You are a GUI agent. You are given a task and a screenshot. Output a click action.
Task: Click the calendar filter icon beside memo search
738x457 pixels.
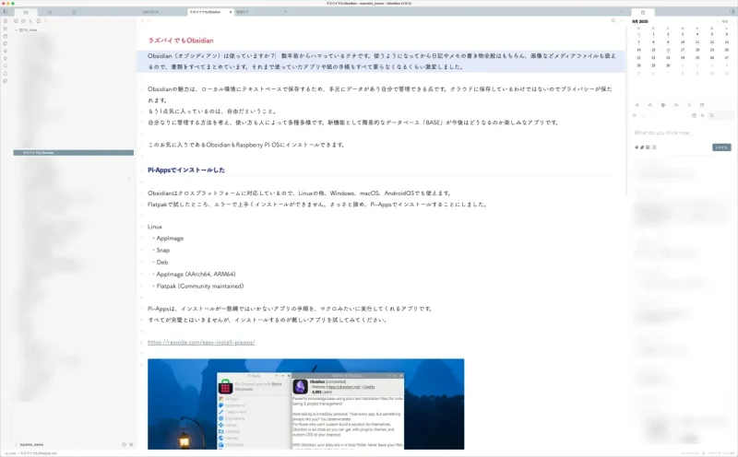coord(694,115)
